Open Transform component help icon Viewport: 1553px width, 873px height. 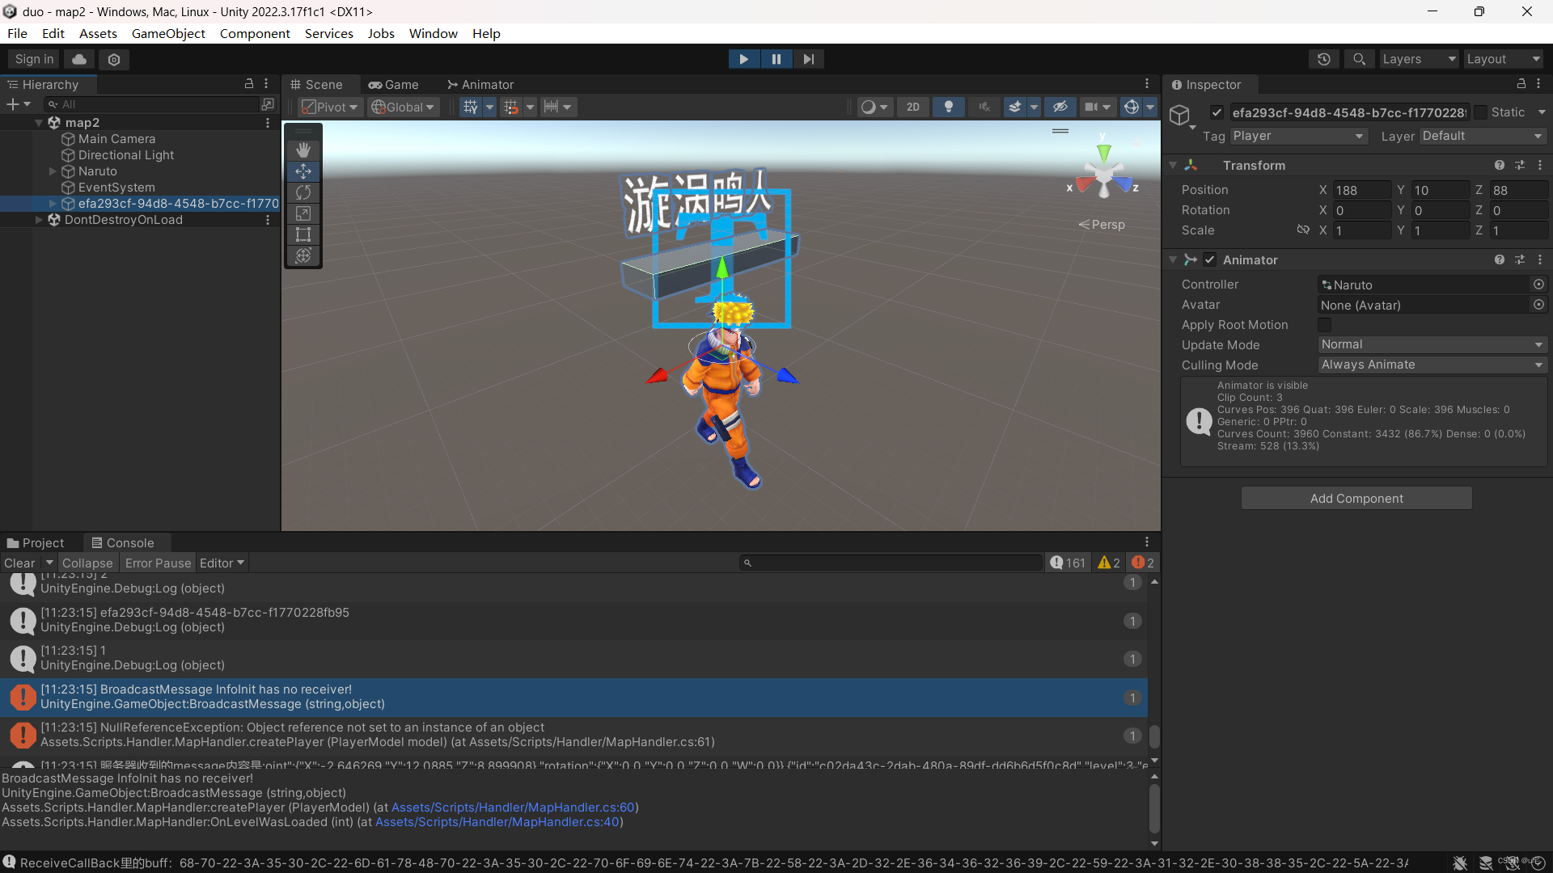[x=1500, y=165]
